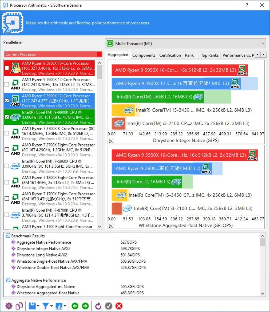Click processor list scroll up arrow
Image resolution: width=270 pixels, height=312 pixels.
(100, 63)
